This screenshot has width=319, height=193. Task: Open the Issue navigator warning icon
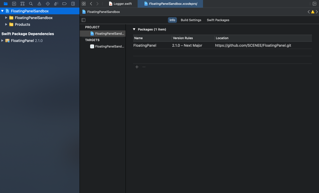[39, 4]
